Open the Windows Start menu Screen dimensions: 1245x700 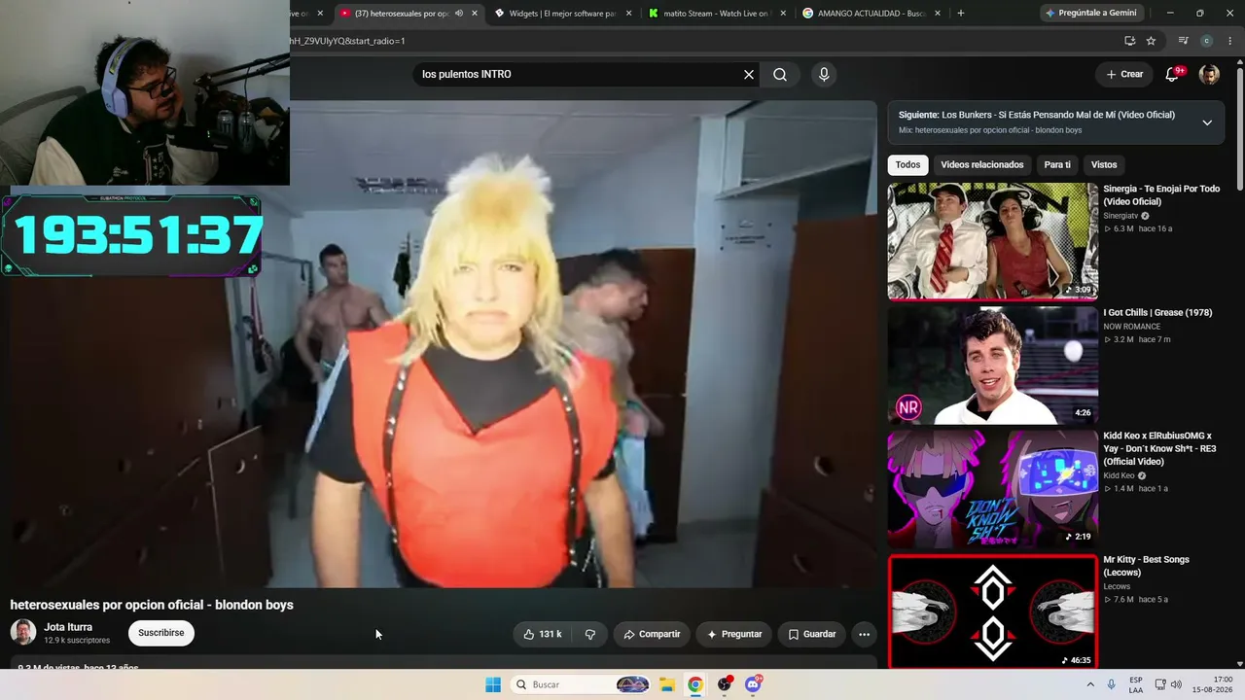(493, 684)
